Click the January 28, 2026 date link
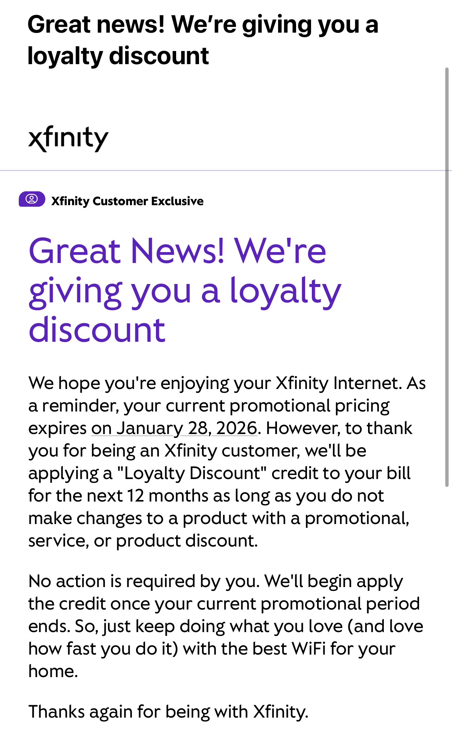The height and width of the screenshot is (754, 452). 174,428
